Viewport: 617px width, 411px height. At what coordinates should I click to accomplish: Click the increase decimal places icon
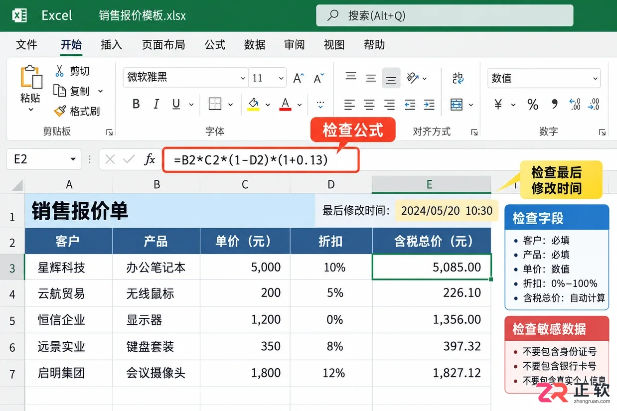575,105
